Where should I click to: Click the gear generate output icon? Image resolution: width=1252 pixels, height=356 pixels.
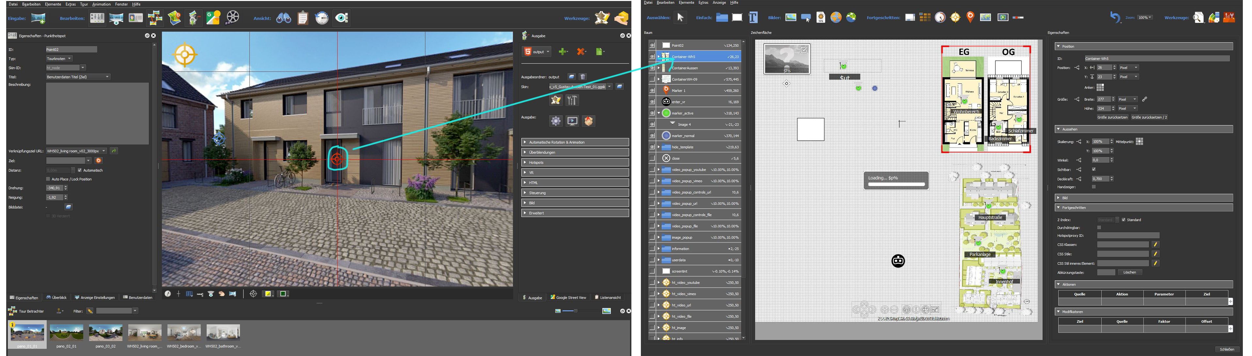(556, 121)
